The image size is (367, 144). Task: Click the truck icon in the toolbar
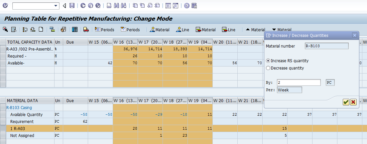86,30
